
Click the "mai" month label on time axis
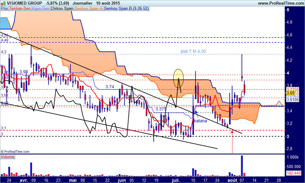[x=73, y=180]
